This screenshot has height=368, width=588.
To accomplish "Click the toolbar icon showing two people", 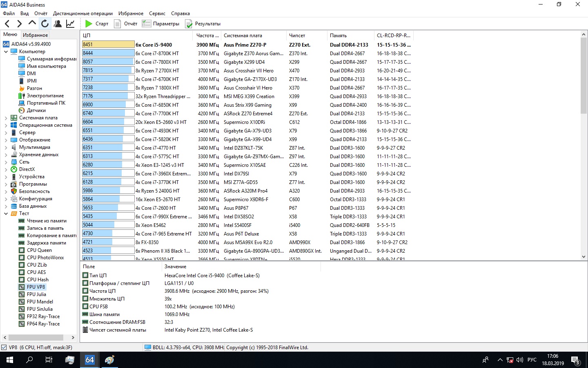I will [x=58, y=24].
